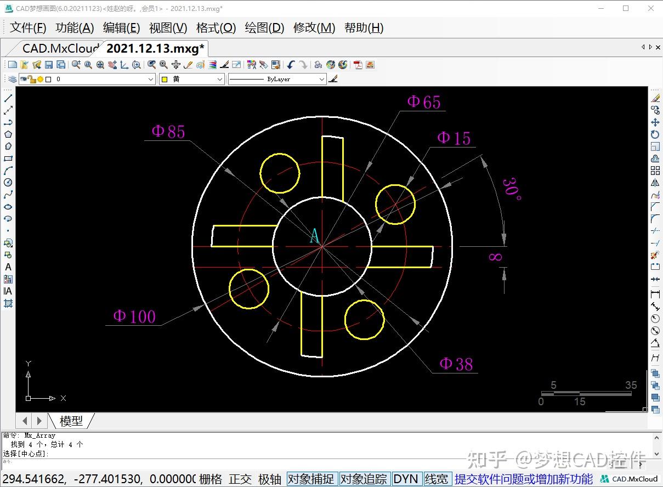Open the layer dropdown showing 0

point(87,79)
